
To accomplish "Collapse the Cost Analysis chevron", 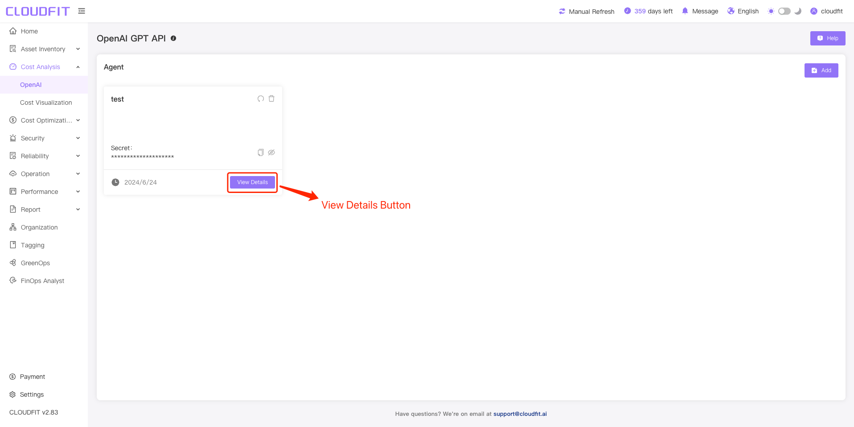I will [78, 67].
